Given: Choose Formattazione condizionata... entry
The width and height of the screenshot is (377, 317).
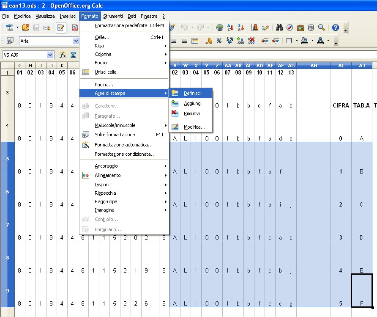Looking at the screenshot, I should tap(124, 154).
